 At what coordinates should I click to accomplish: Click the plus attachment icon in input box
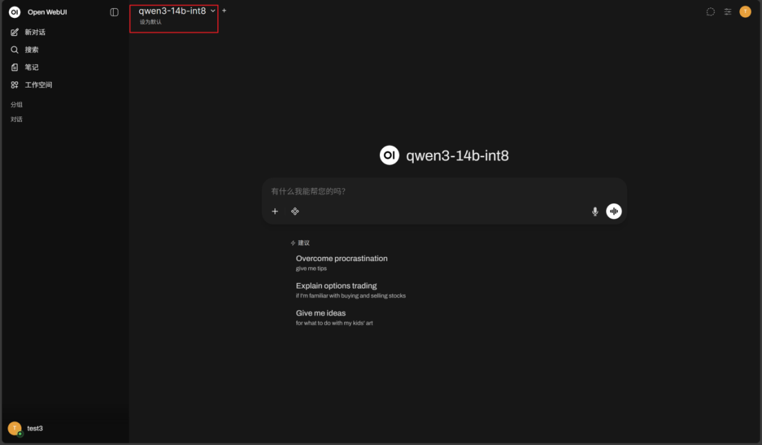pyautogui.click(x=275, y=211)
